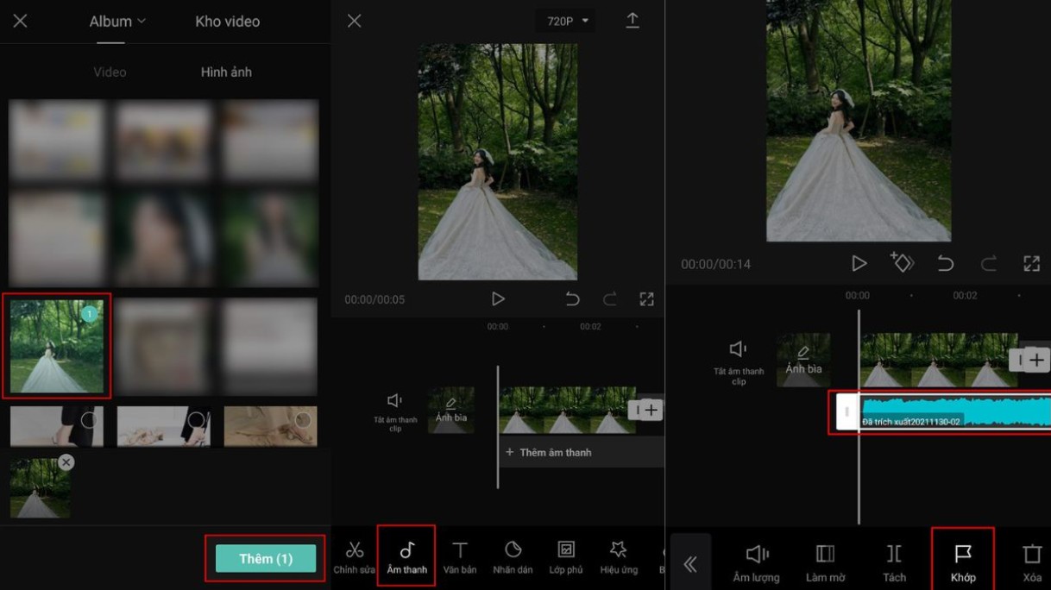Switch to the Kho video tab
Screen dimensions: 1051x590
click(x=227, y=22)
